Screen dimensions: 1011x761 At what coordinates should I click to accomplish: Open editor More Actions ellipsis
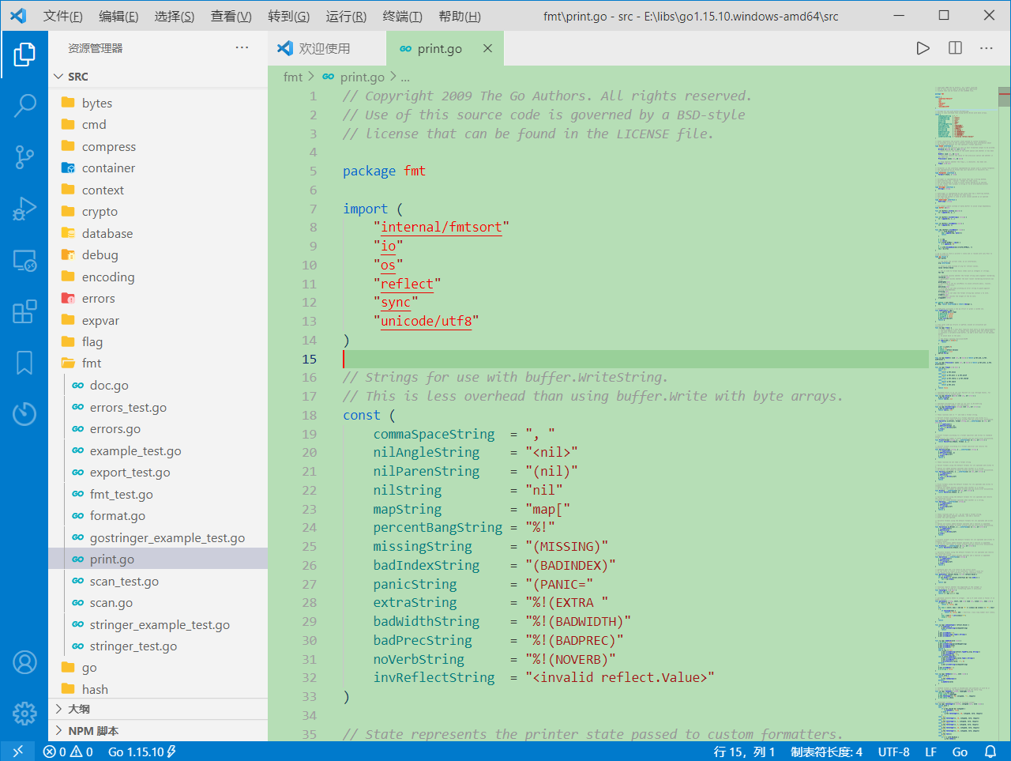[987, 48]
